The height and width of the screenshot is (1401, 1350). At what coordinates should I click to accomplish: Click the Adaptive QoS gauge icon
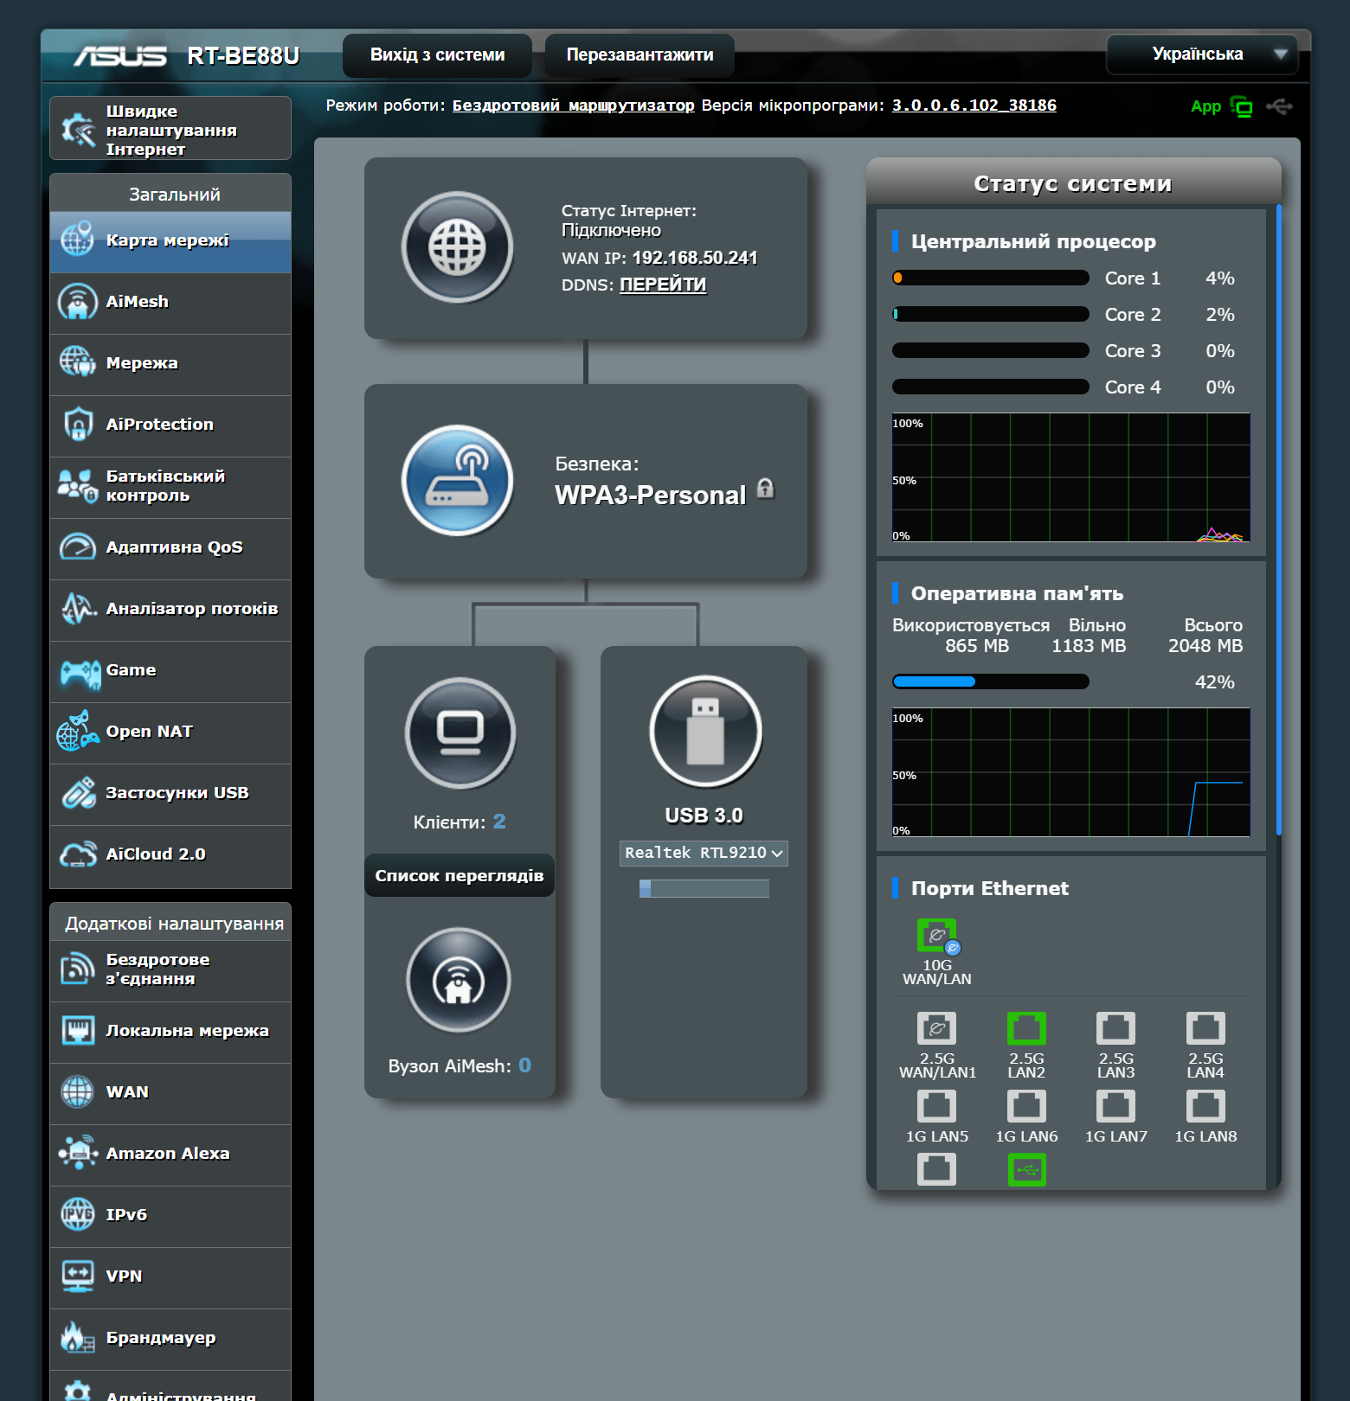(x=78, y=547)
